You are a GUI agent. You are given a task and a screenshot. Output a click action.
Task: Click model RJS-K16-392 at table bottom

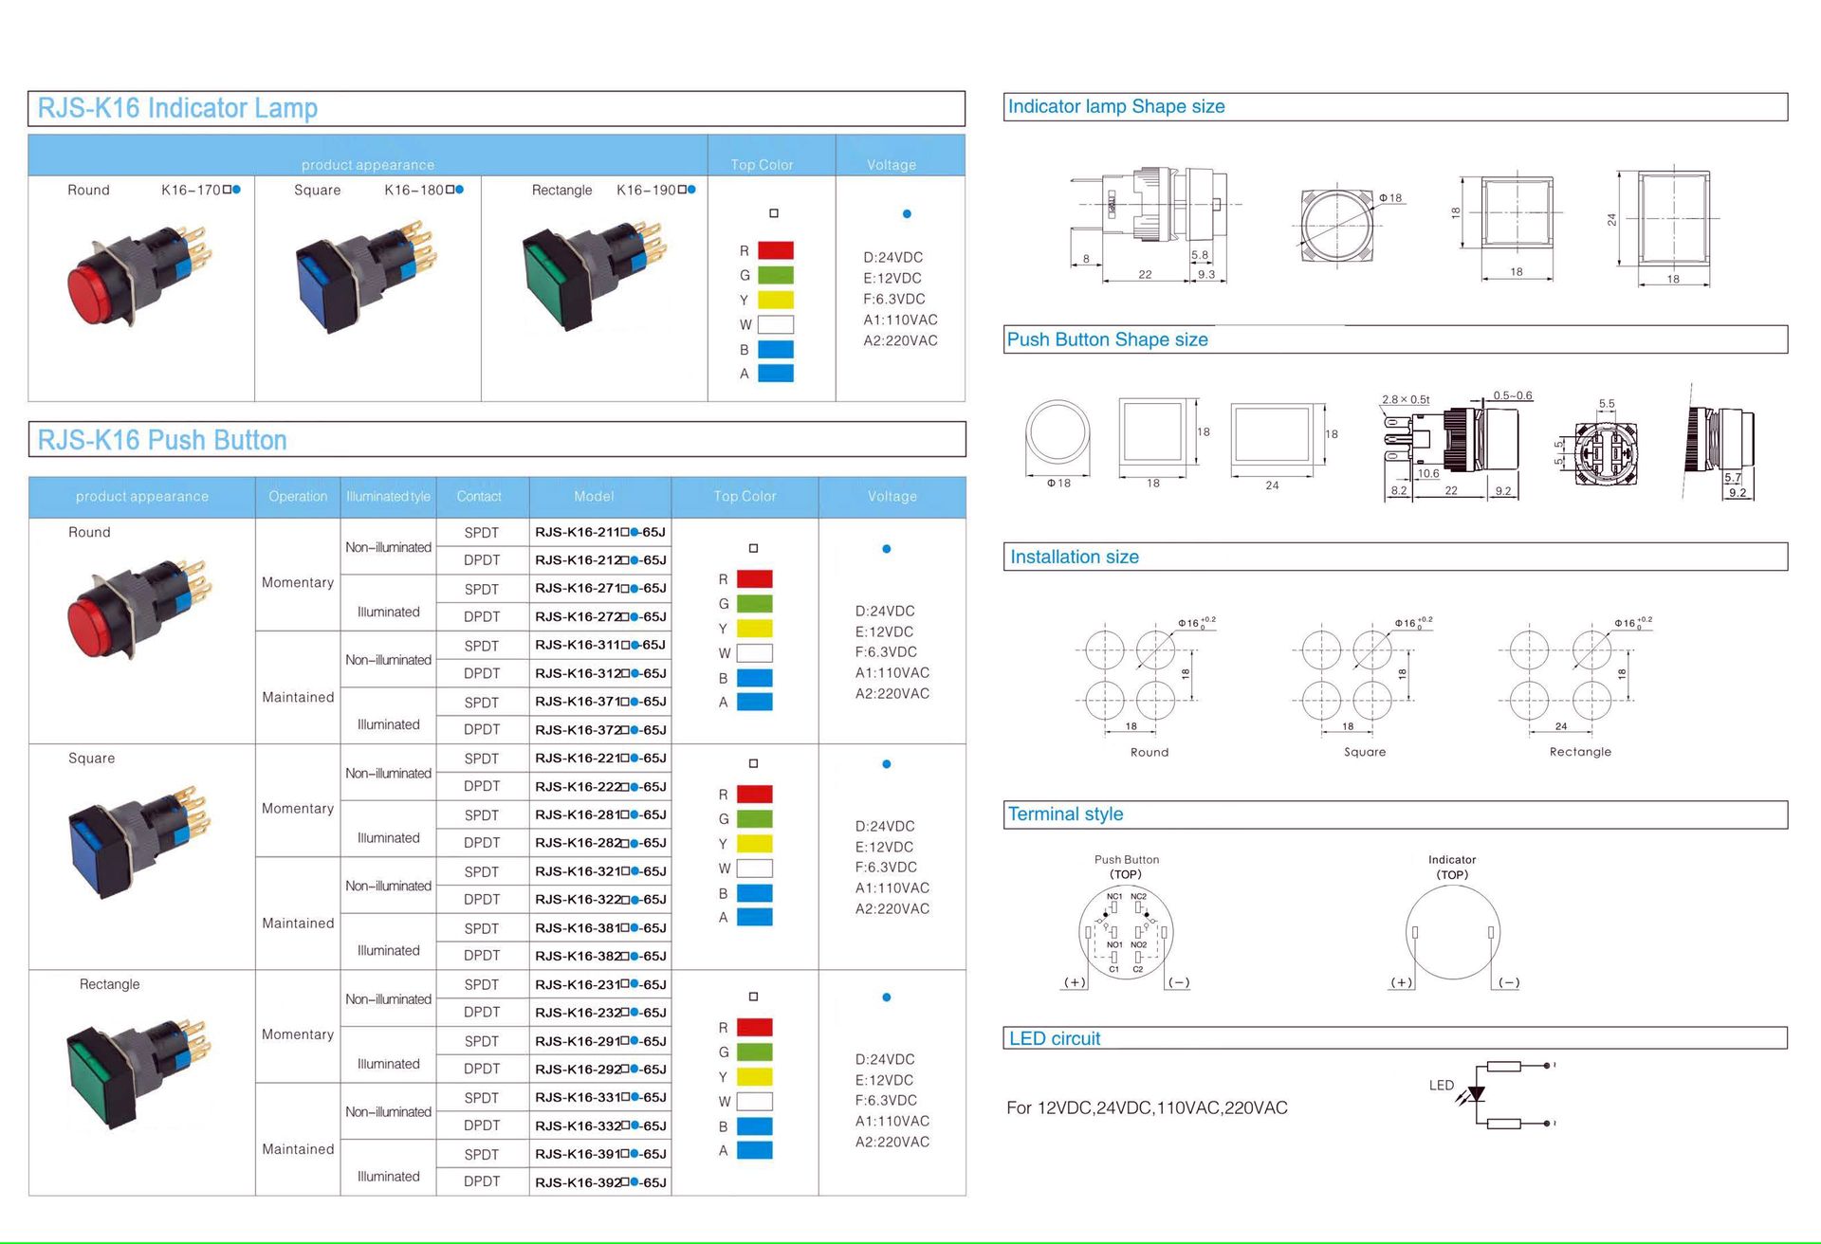[x=599, y=1182]
